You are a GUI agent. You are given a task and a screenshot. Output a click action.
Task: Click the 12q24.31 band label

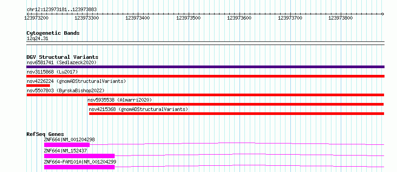tap(37, 39)
